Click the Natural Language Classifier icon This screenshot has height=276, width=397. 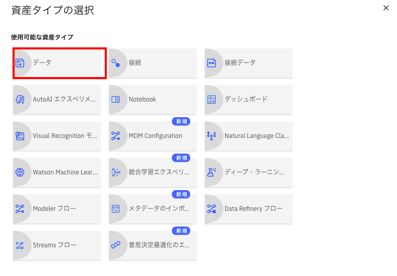point(212,136)
